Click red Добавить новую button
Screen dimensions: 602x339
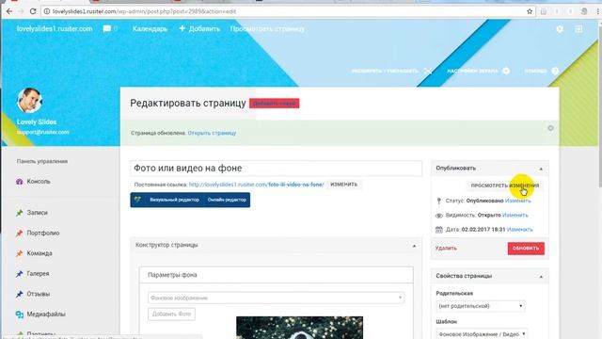tap(274, 104)
